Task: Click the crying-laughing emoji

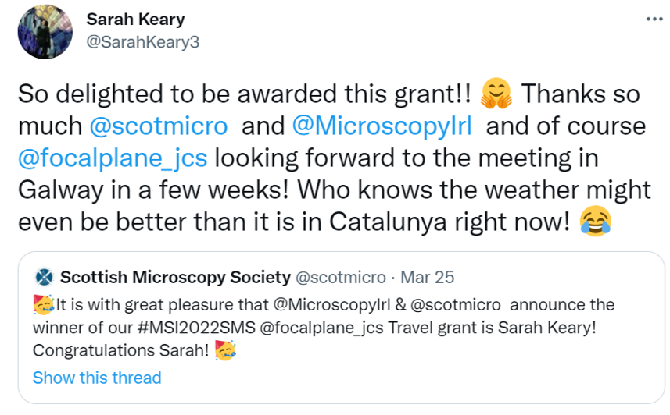Action: [596, 222]
